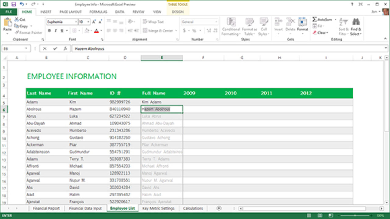Open the General number format dropdown
The image size is (390, 219).
click(x=217, y=22)
